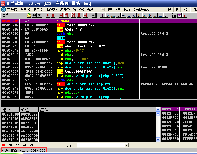Click the Trace Into toolbar icon
197x154 pixels.
[73, 15]
